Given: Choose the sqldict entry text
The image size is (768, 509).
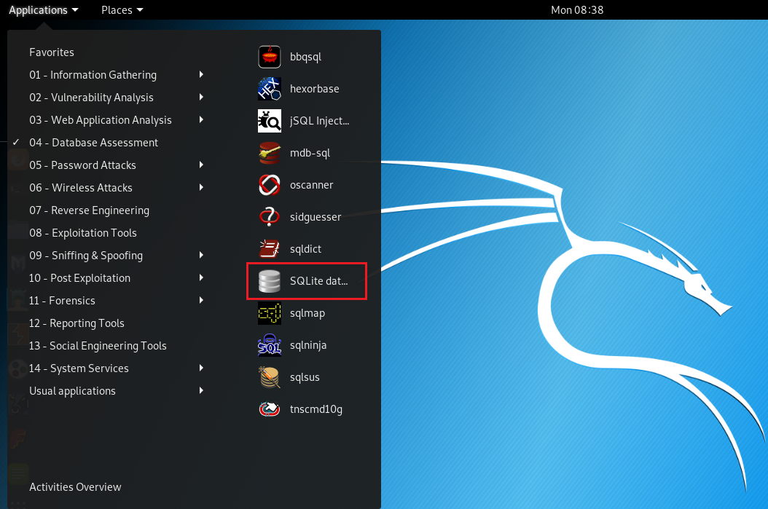Looking at the screenshot, I should point(305,248).
